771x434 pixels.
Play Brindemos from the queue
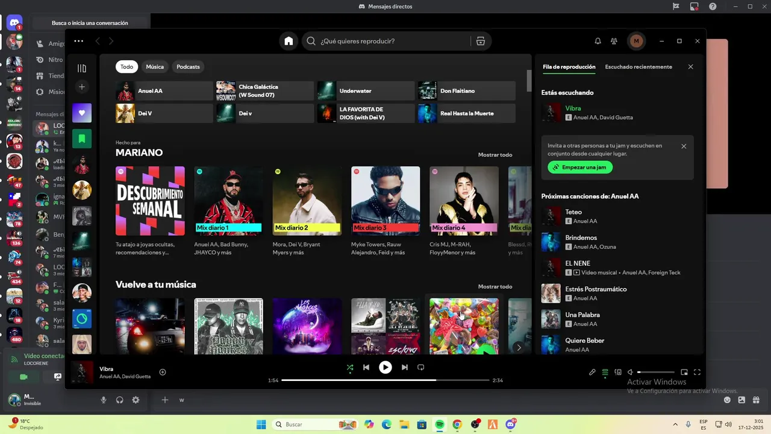617,242
